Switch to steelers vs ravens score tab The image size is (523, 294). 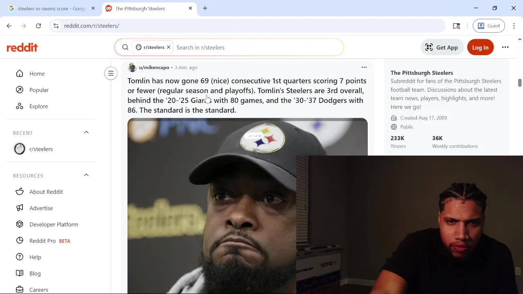[51, 8]
